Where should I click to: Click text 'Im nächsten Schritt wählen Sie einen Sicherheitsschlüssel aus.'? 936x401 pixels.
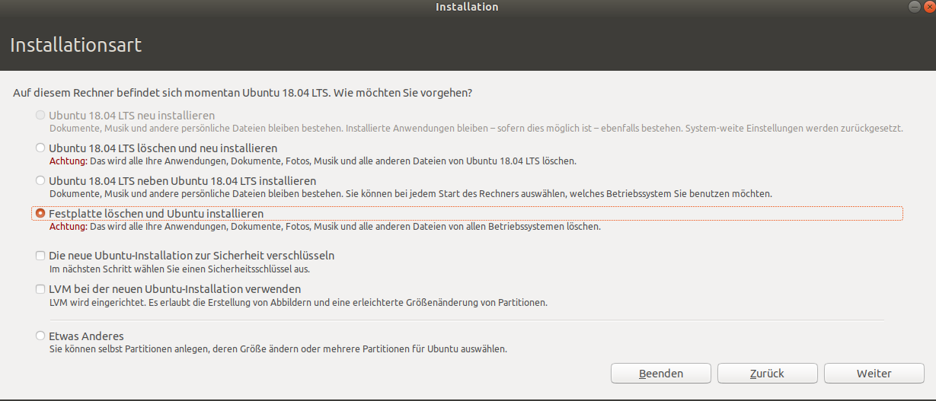180,269
